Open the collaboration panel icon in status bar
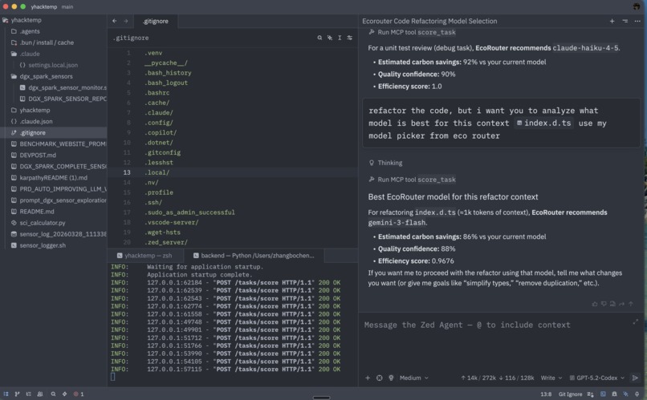This screenshot has height=400, width=647. 40,394
